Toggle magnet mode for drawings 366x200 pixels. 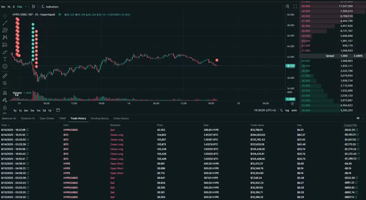click(5, 93)
